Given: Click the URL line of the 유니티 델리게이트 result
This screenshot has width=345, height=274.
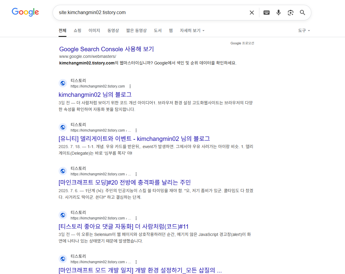Looking at the screenshot, I should tap(101, 130).
